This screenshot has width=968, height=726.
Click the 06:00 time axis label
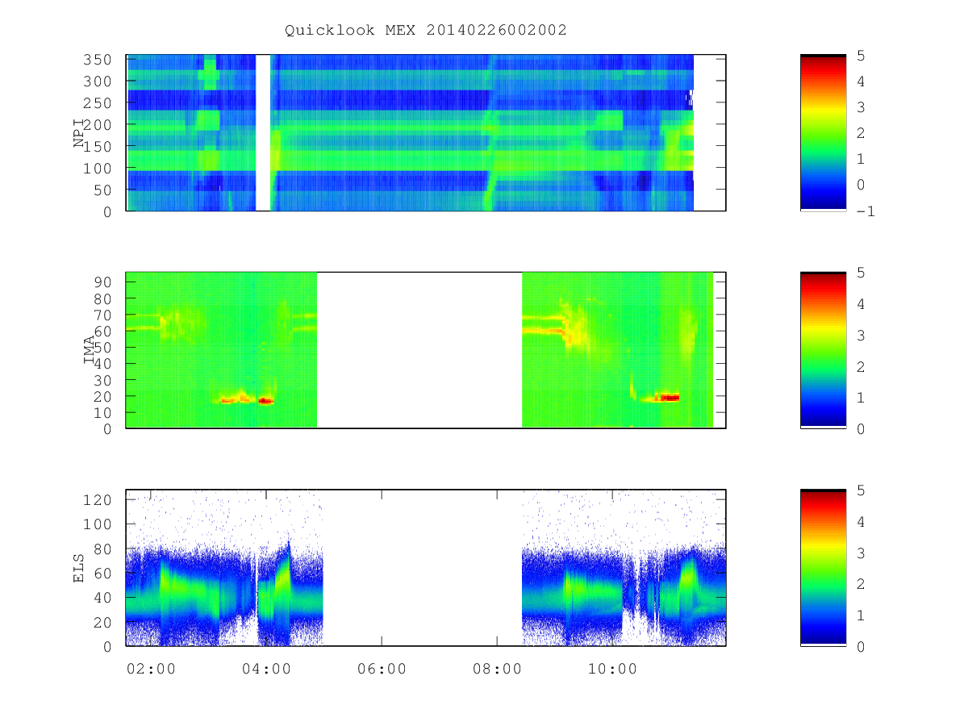tap(382, 668)
